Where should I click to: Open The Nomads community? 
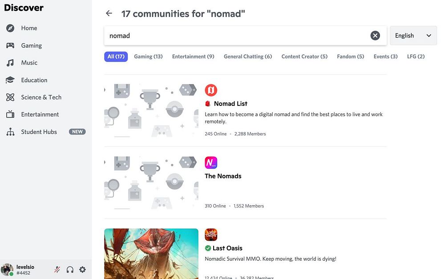(223, 176)
